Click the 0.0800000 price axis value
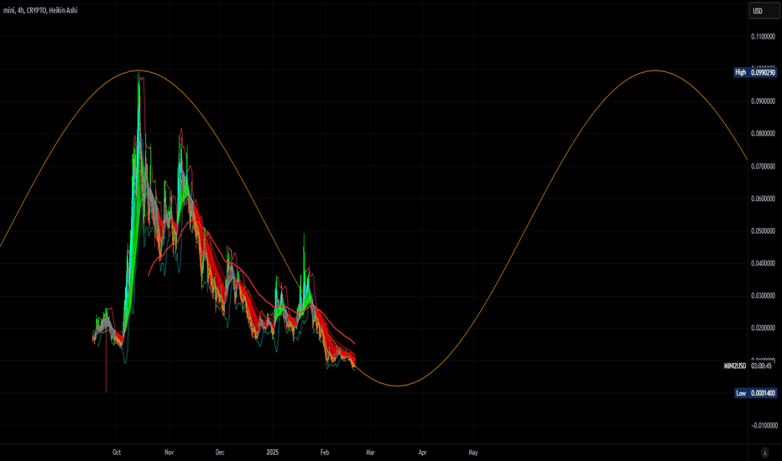The image size is (782, 461). click(x=763, y=133)
